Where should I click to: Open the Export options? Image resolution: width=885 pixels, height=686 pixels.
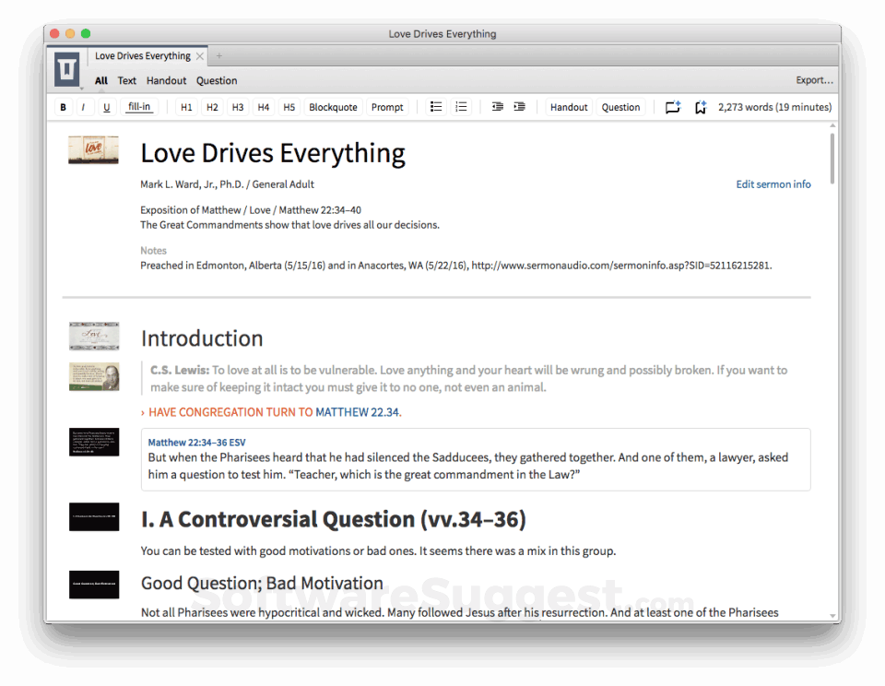click(x=813, y=80)
